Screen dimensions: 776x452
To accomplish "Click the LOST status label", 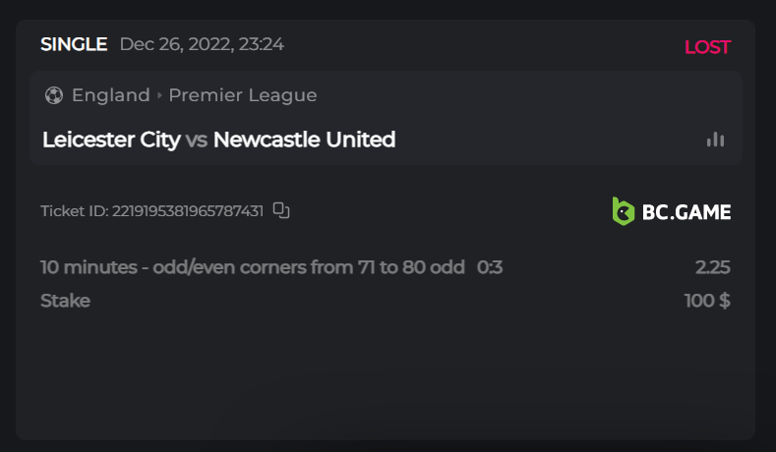I will click(x=707, y=47).
